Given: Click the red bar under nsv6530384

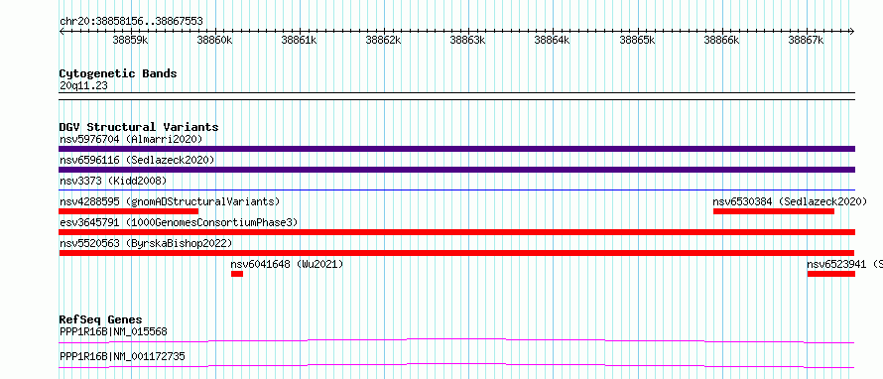Looking at the screenshot, I should click(774, 211).
